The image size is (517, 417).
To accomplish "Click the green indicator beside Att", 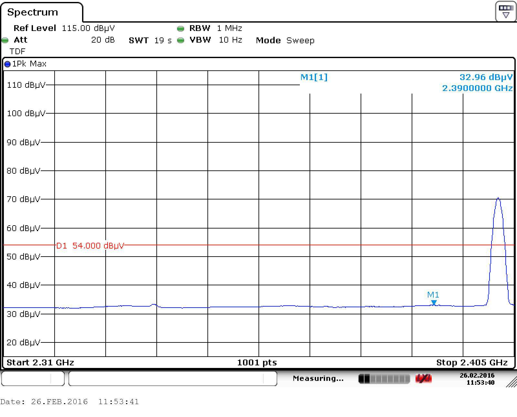I will [x=5, y=40].
